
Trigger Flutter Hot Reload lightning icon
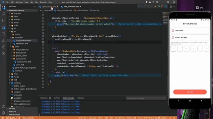tap(155, 7)
